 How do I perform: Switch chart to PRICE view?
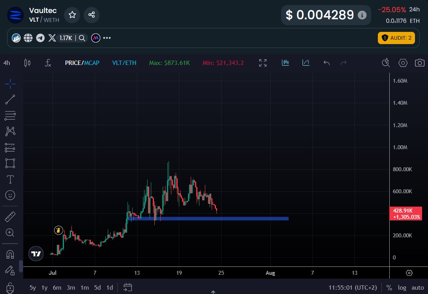(73, 63)
